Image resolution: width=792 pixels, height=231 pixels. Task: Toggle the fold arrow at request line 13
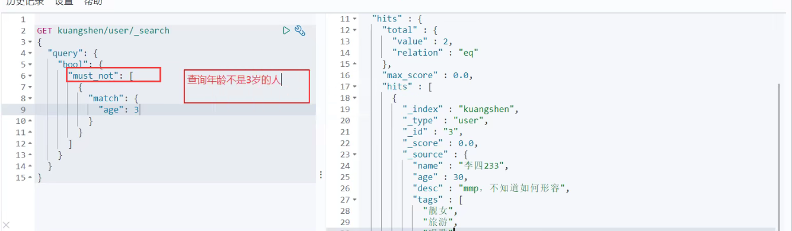pyautogui.click(x=30, y=155)
